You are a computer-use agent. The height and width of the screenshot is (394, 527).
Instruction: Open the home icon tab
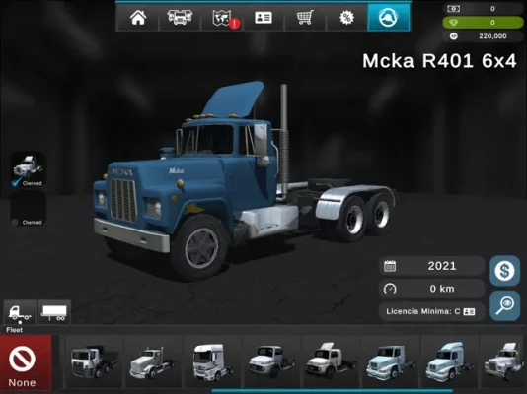click(137, 18)
